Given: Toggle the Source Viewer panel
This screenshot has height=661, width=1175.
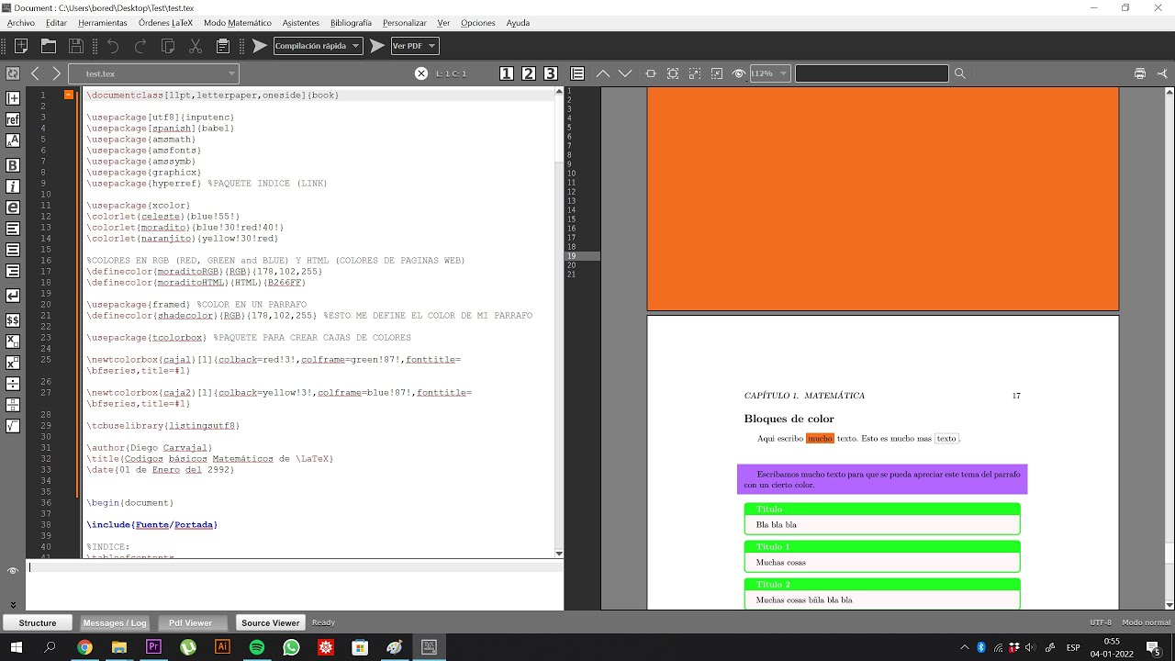Looking at the screenshot, I should (271, 623).
